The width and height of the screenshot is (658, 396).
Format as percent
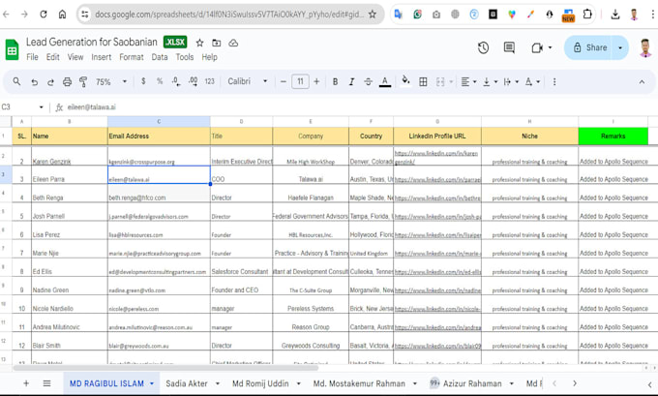pyautogui.click(x=160, y=81)
